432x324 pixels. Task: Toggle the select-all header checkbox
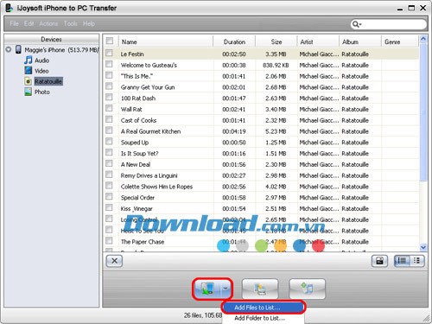[110, 41]
